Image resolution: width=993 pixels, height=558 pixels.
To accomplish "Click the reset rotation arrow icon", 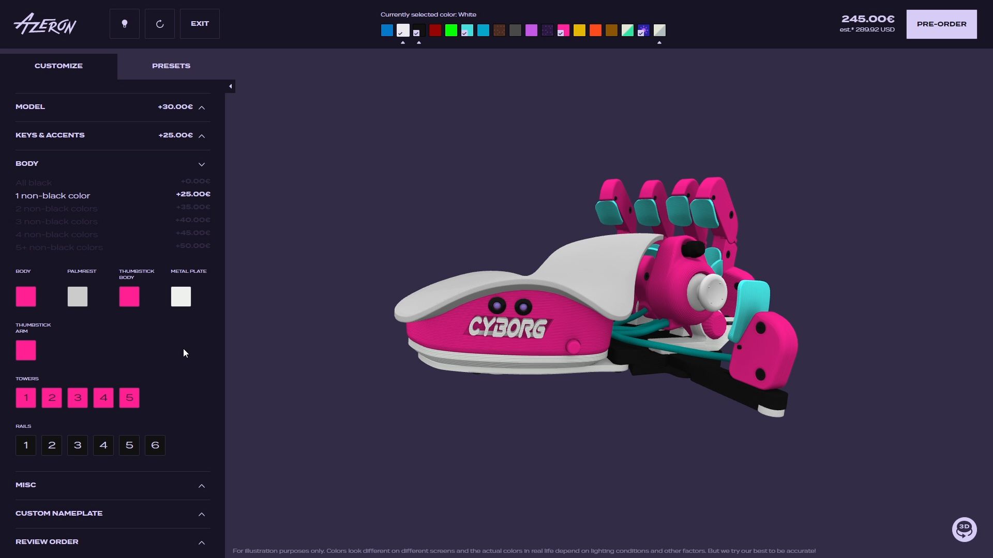I will 160,24.
